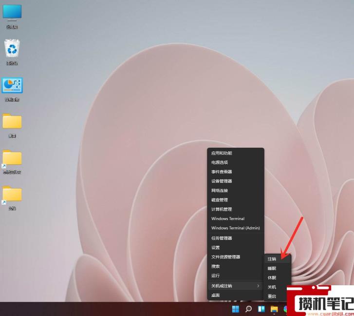The image size is (354, 316).
Task: Launch Windows Terminal from the menu
Action: pyautogui.click(x=236, y=218)
